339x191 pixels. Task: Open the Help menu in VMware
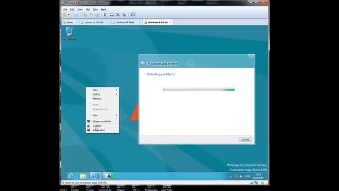(x=103, y=10)
